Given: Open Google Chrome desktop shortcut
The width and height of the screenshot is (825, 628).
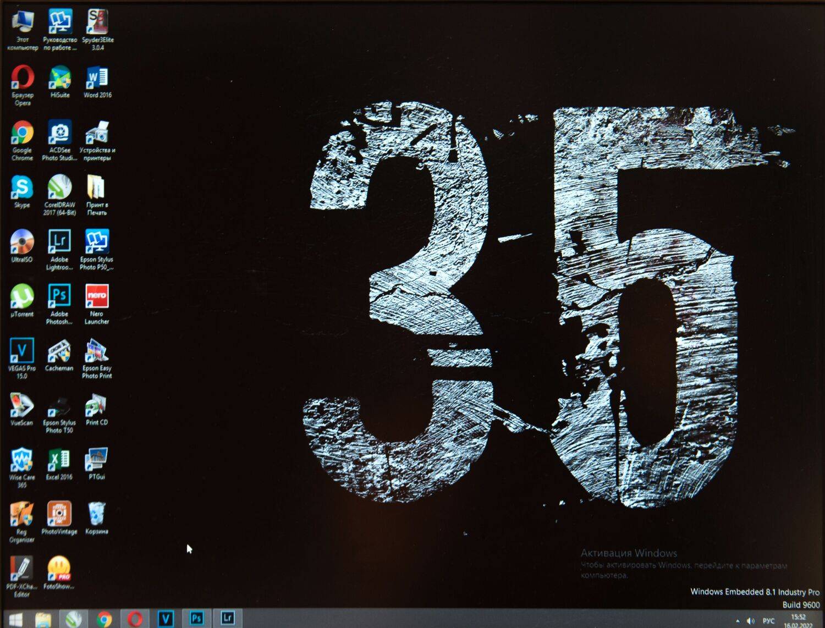Looking at the screenshot, I should pos(22,133).
